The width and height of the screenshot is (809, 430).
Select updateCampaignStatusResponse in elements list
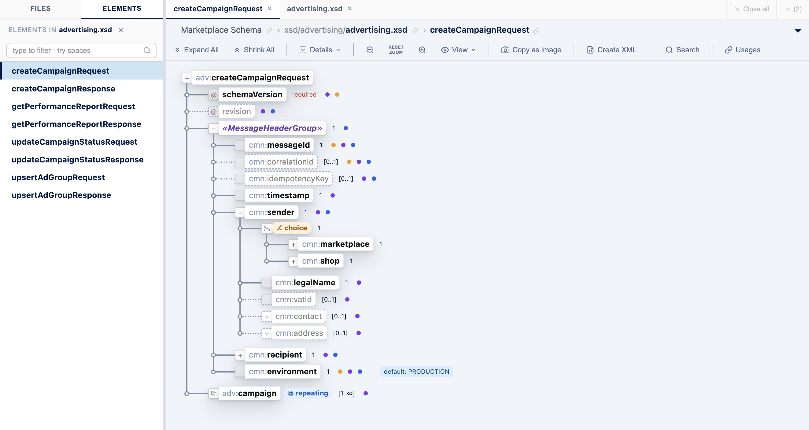81,160
